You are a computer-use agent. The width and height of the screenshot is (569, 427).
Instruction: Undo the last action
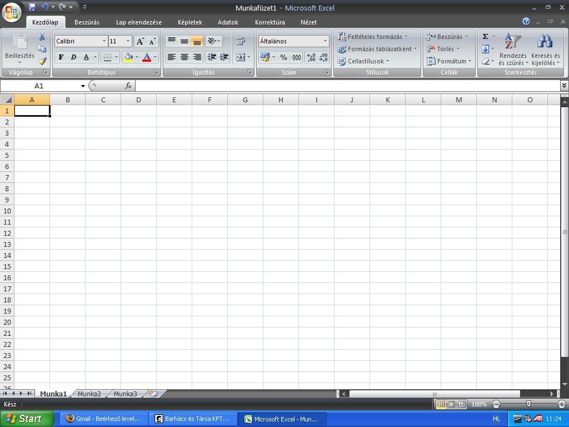tap(45, 7)
